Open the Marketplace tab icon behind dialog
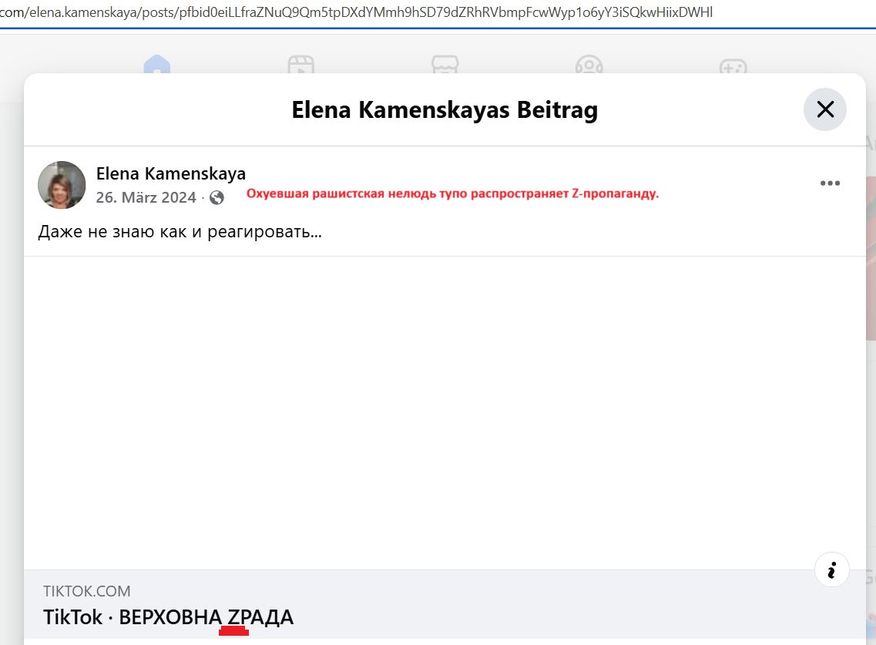This screenshot has height=645, width=876. pyautogui.click(x=445, y=64)
